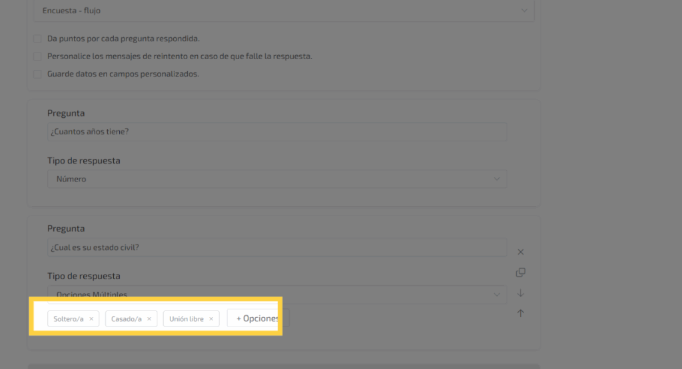Select the Casado/a option label
Image resolution: width=682 pixels, height=369 pixels.
[127, 319]
